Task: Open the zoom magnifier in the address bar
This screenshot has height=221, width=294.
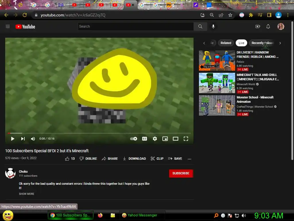Action: click(x=212, y=15)
